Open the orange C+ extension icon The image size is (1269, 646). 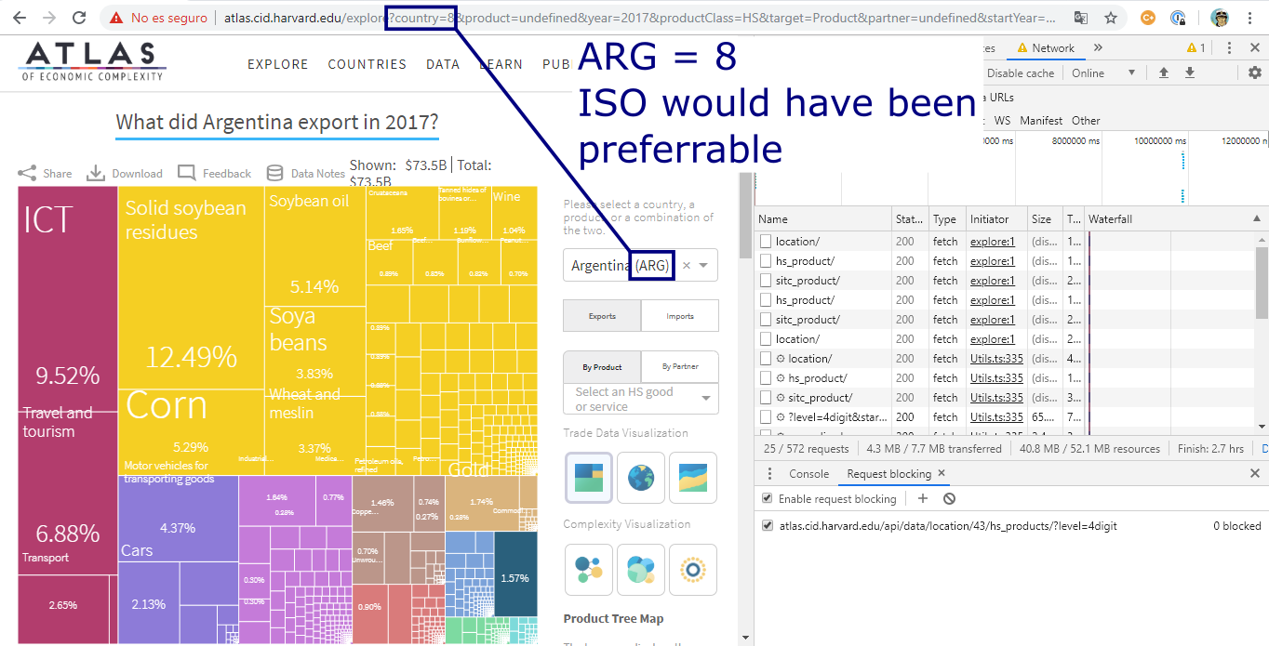point(1148,18)
